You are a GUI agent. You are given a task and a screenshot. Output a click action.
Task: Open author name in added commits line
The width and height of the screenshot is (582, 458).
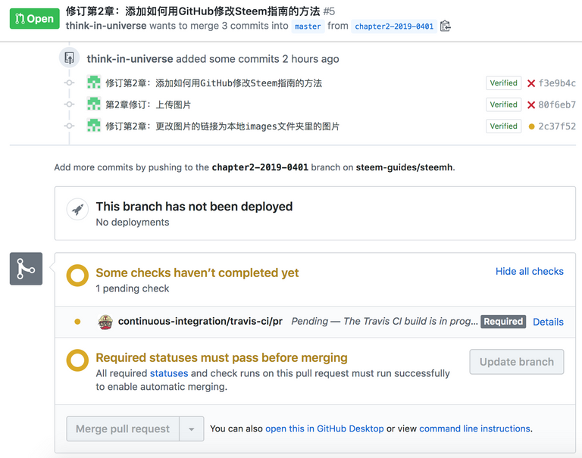[130, 59]
